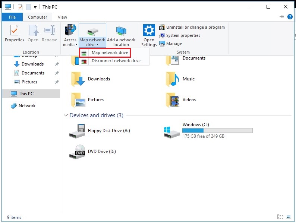This screenshot has height=223, width=296.
Task: Select the Windows (C:) drive
Action: (208, 130)
